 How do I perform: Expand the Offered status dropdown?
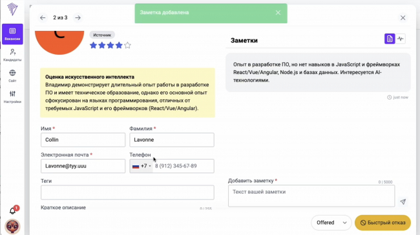coord(331,223)
